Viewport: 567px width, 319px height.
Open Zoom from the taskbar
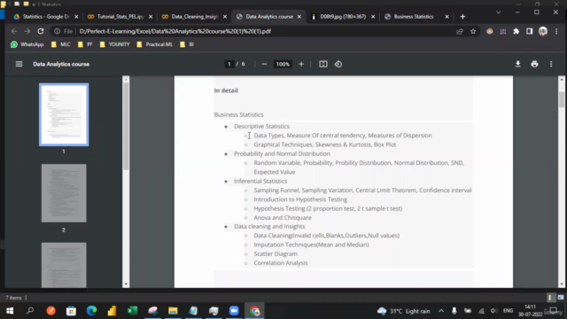(234, 311)
